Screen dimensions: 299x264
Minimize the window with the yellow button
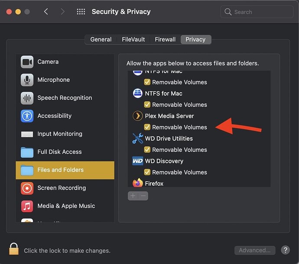pyautogui.click(x=18, y=12)
